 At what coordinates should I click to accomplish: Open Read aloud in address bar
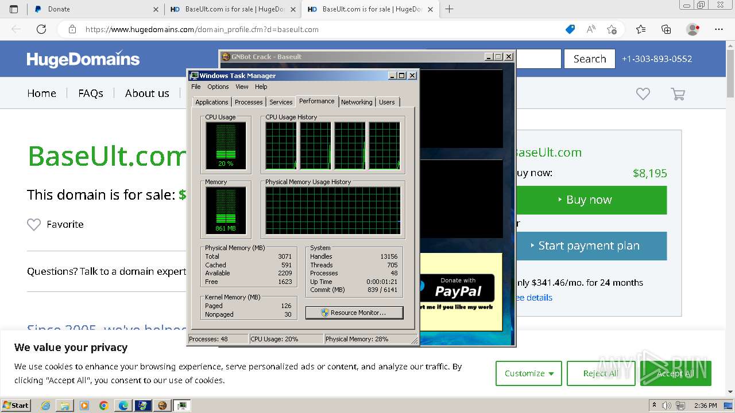591,29
